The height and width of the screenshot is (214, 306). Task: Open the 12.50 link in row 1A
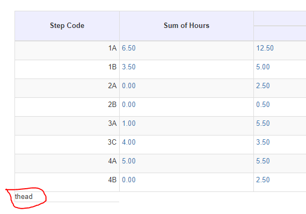pos(265,48)
